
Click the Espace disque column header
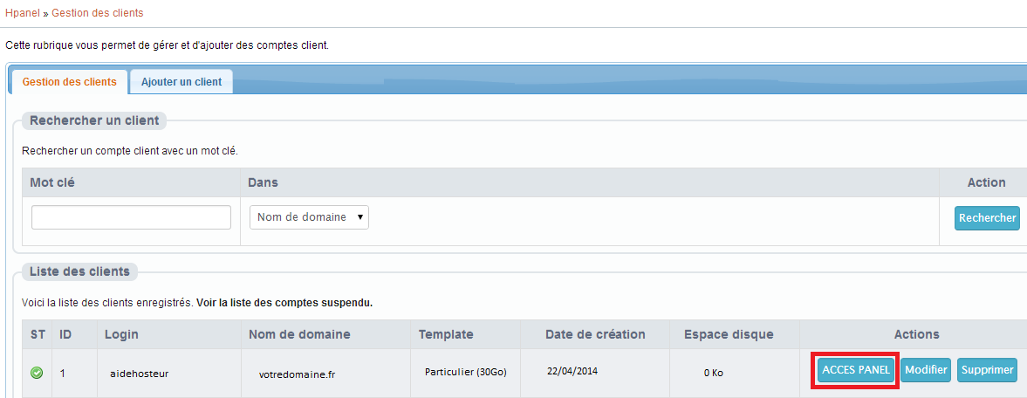729,334
